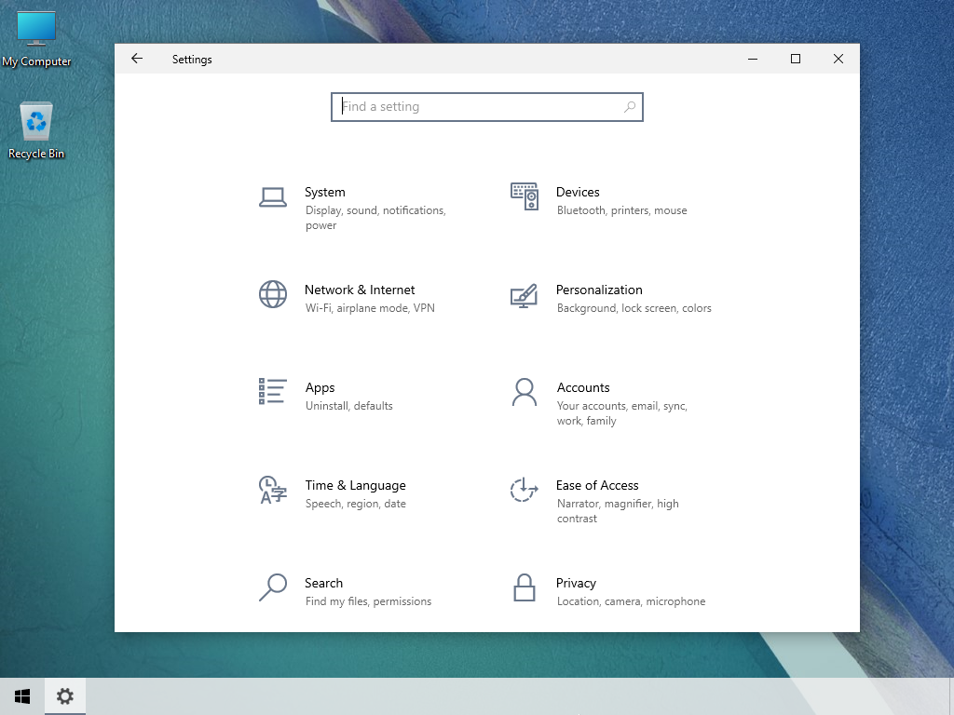This screenshot has height=715, width=954.
Task: Click the Accounts person icon
Action: (524, 392)
